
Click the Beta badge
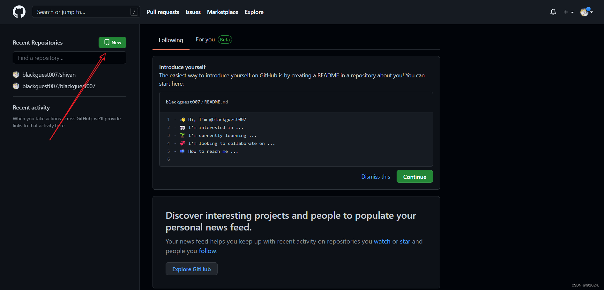(x=225, y=39)
